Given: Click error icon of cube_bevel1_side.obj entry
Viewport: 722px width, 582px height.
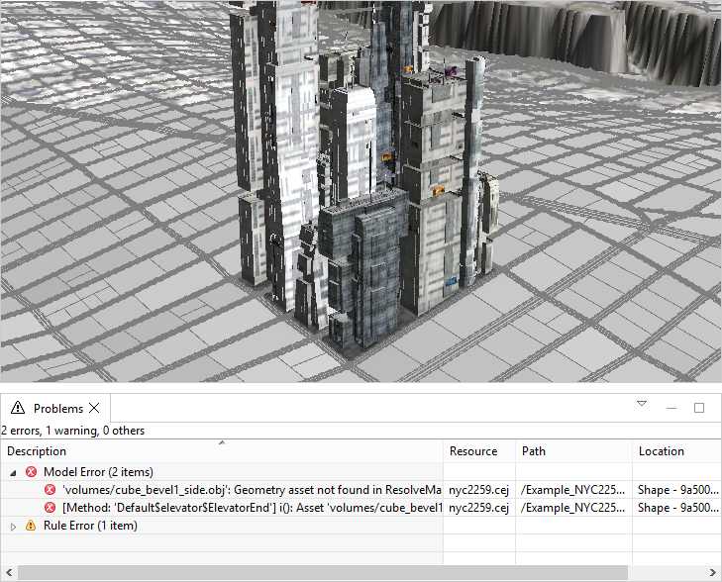Looking at the screenshot, I should click(x=50, y=490).
